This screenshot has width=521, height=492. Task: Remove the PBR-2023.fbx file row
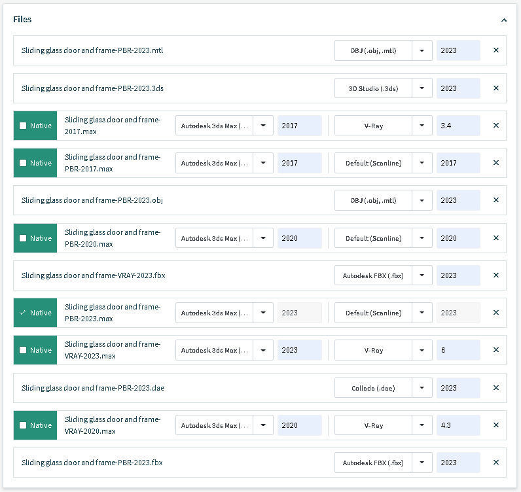495,463
